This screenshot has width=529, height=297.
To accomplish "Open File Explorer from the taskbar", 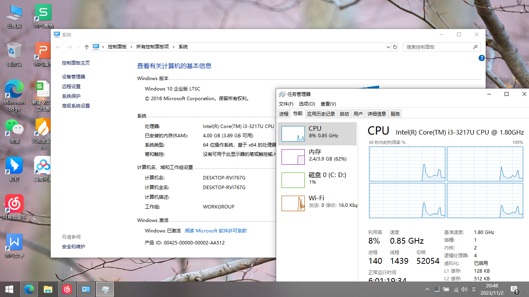I will click(48, 289).
